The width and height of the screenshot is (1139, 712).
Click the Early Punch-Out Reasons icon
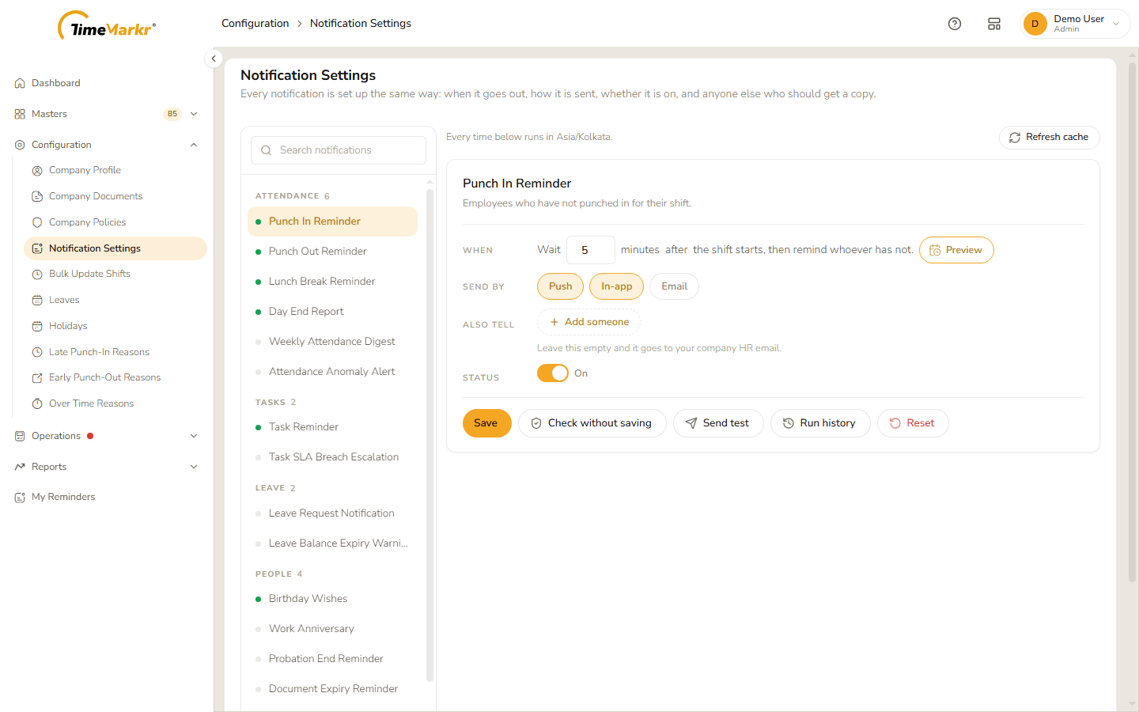tap(37, 377)
